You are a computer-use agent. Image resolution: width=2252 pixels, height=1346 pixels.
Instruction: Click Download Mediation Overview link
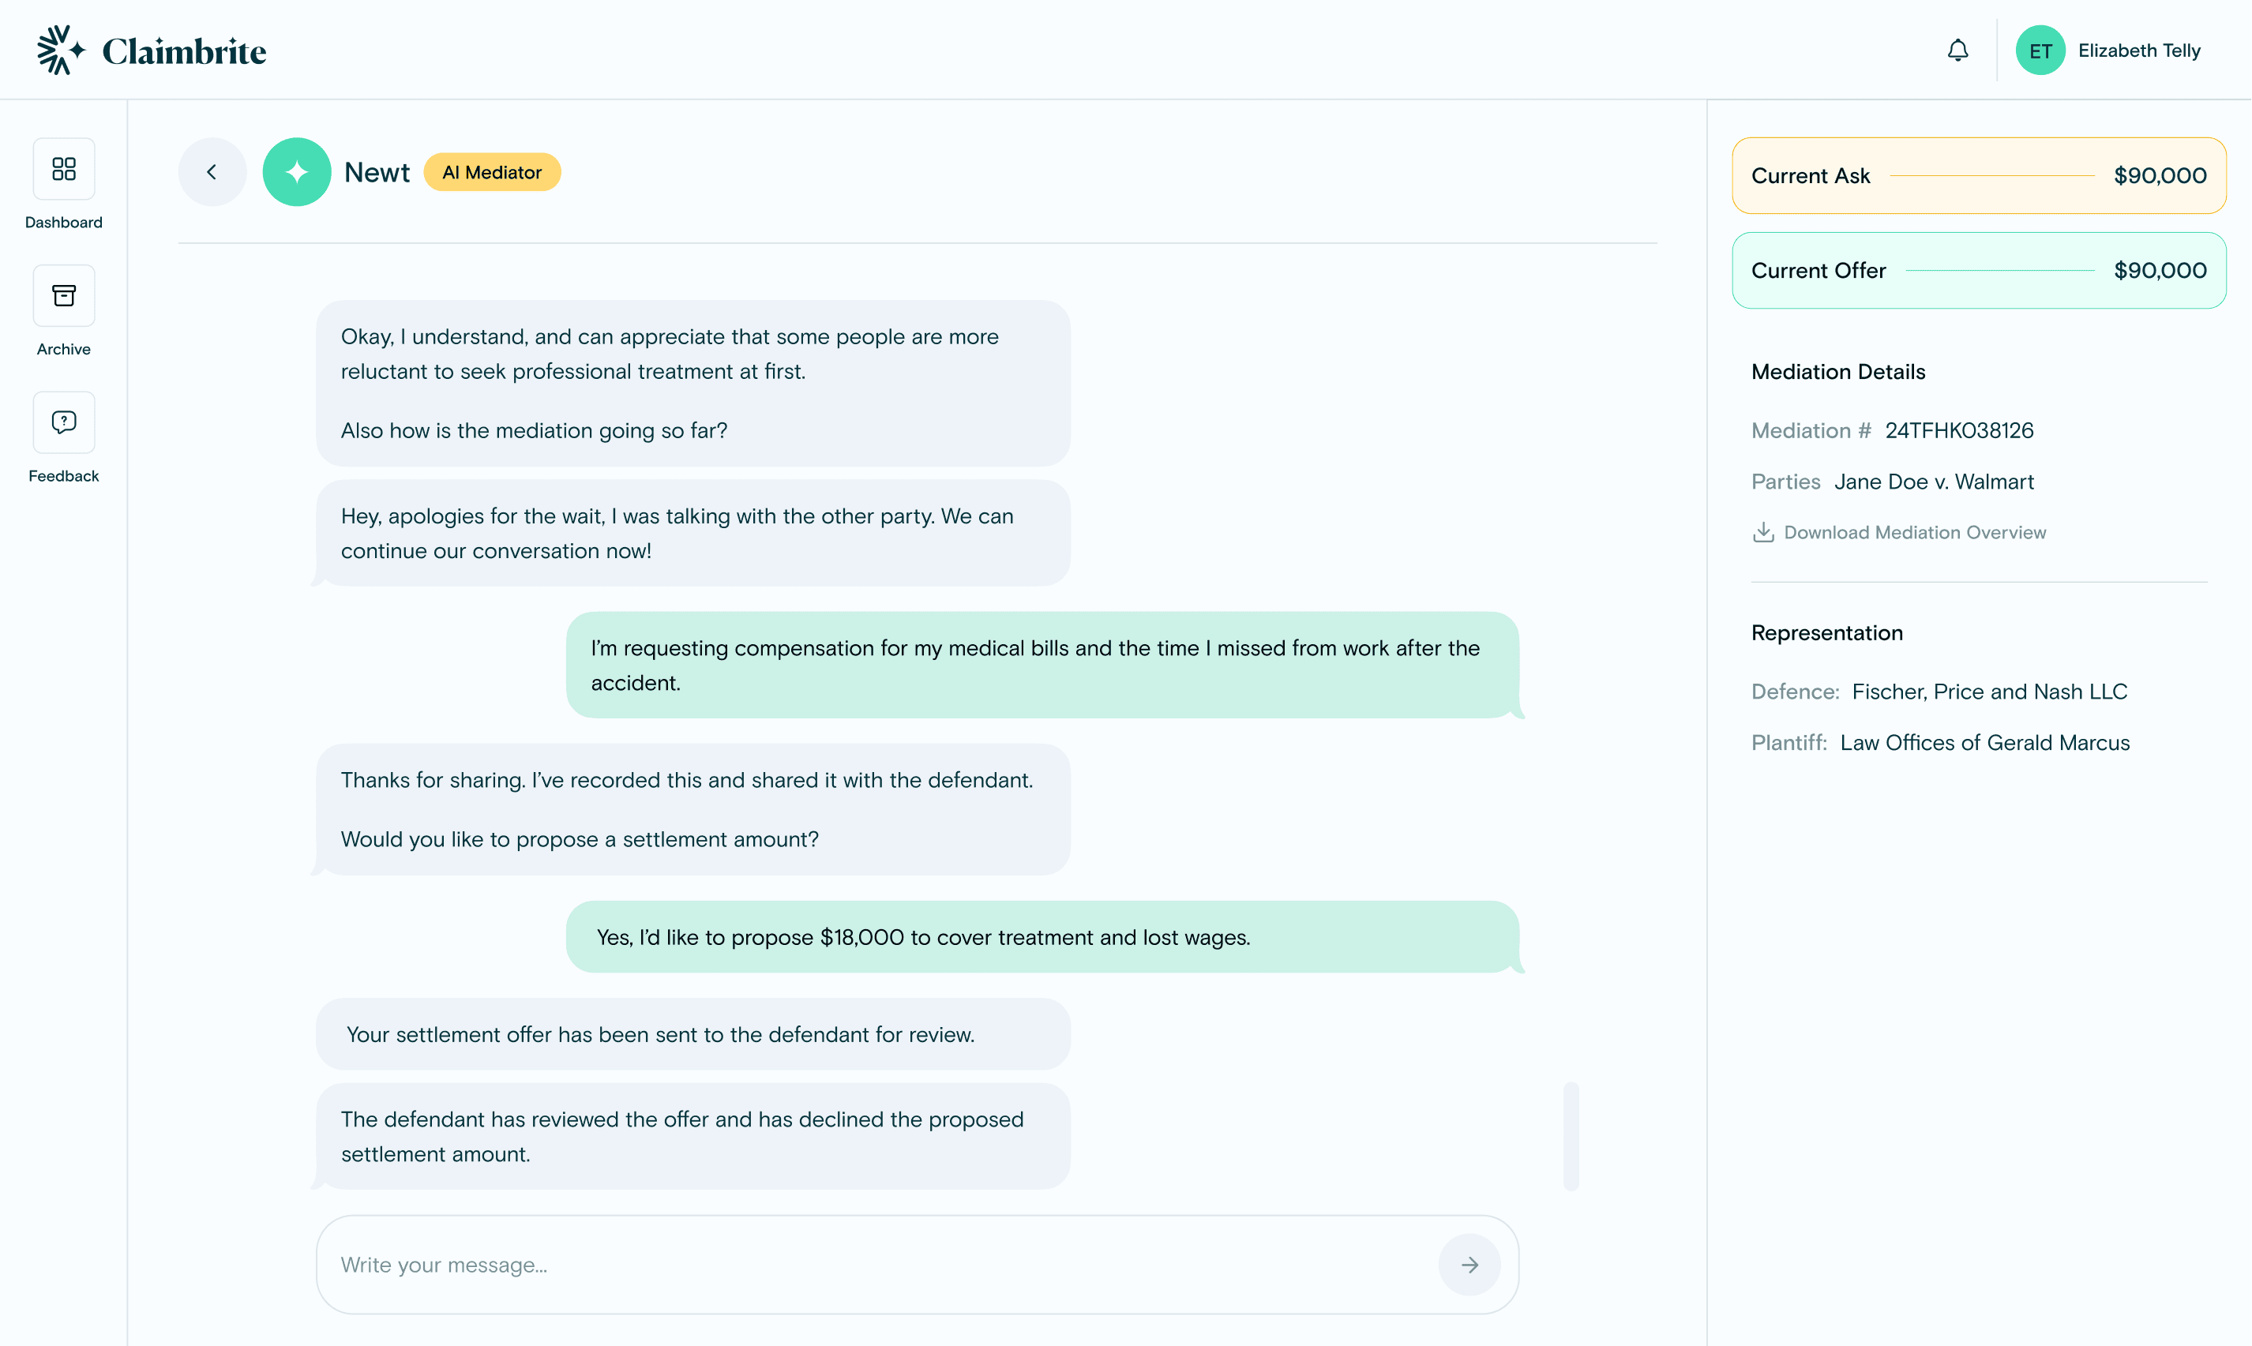[1915, 532]
